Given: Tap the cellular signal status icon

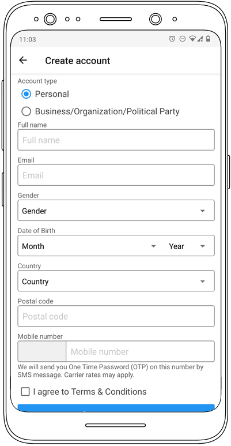Looking at the screenshot, I should coord(200,39).
